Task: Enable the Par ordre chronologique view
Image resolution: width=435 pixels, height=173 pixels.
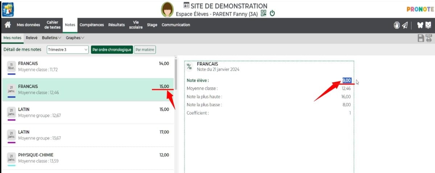Action: tap(112, 49)
